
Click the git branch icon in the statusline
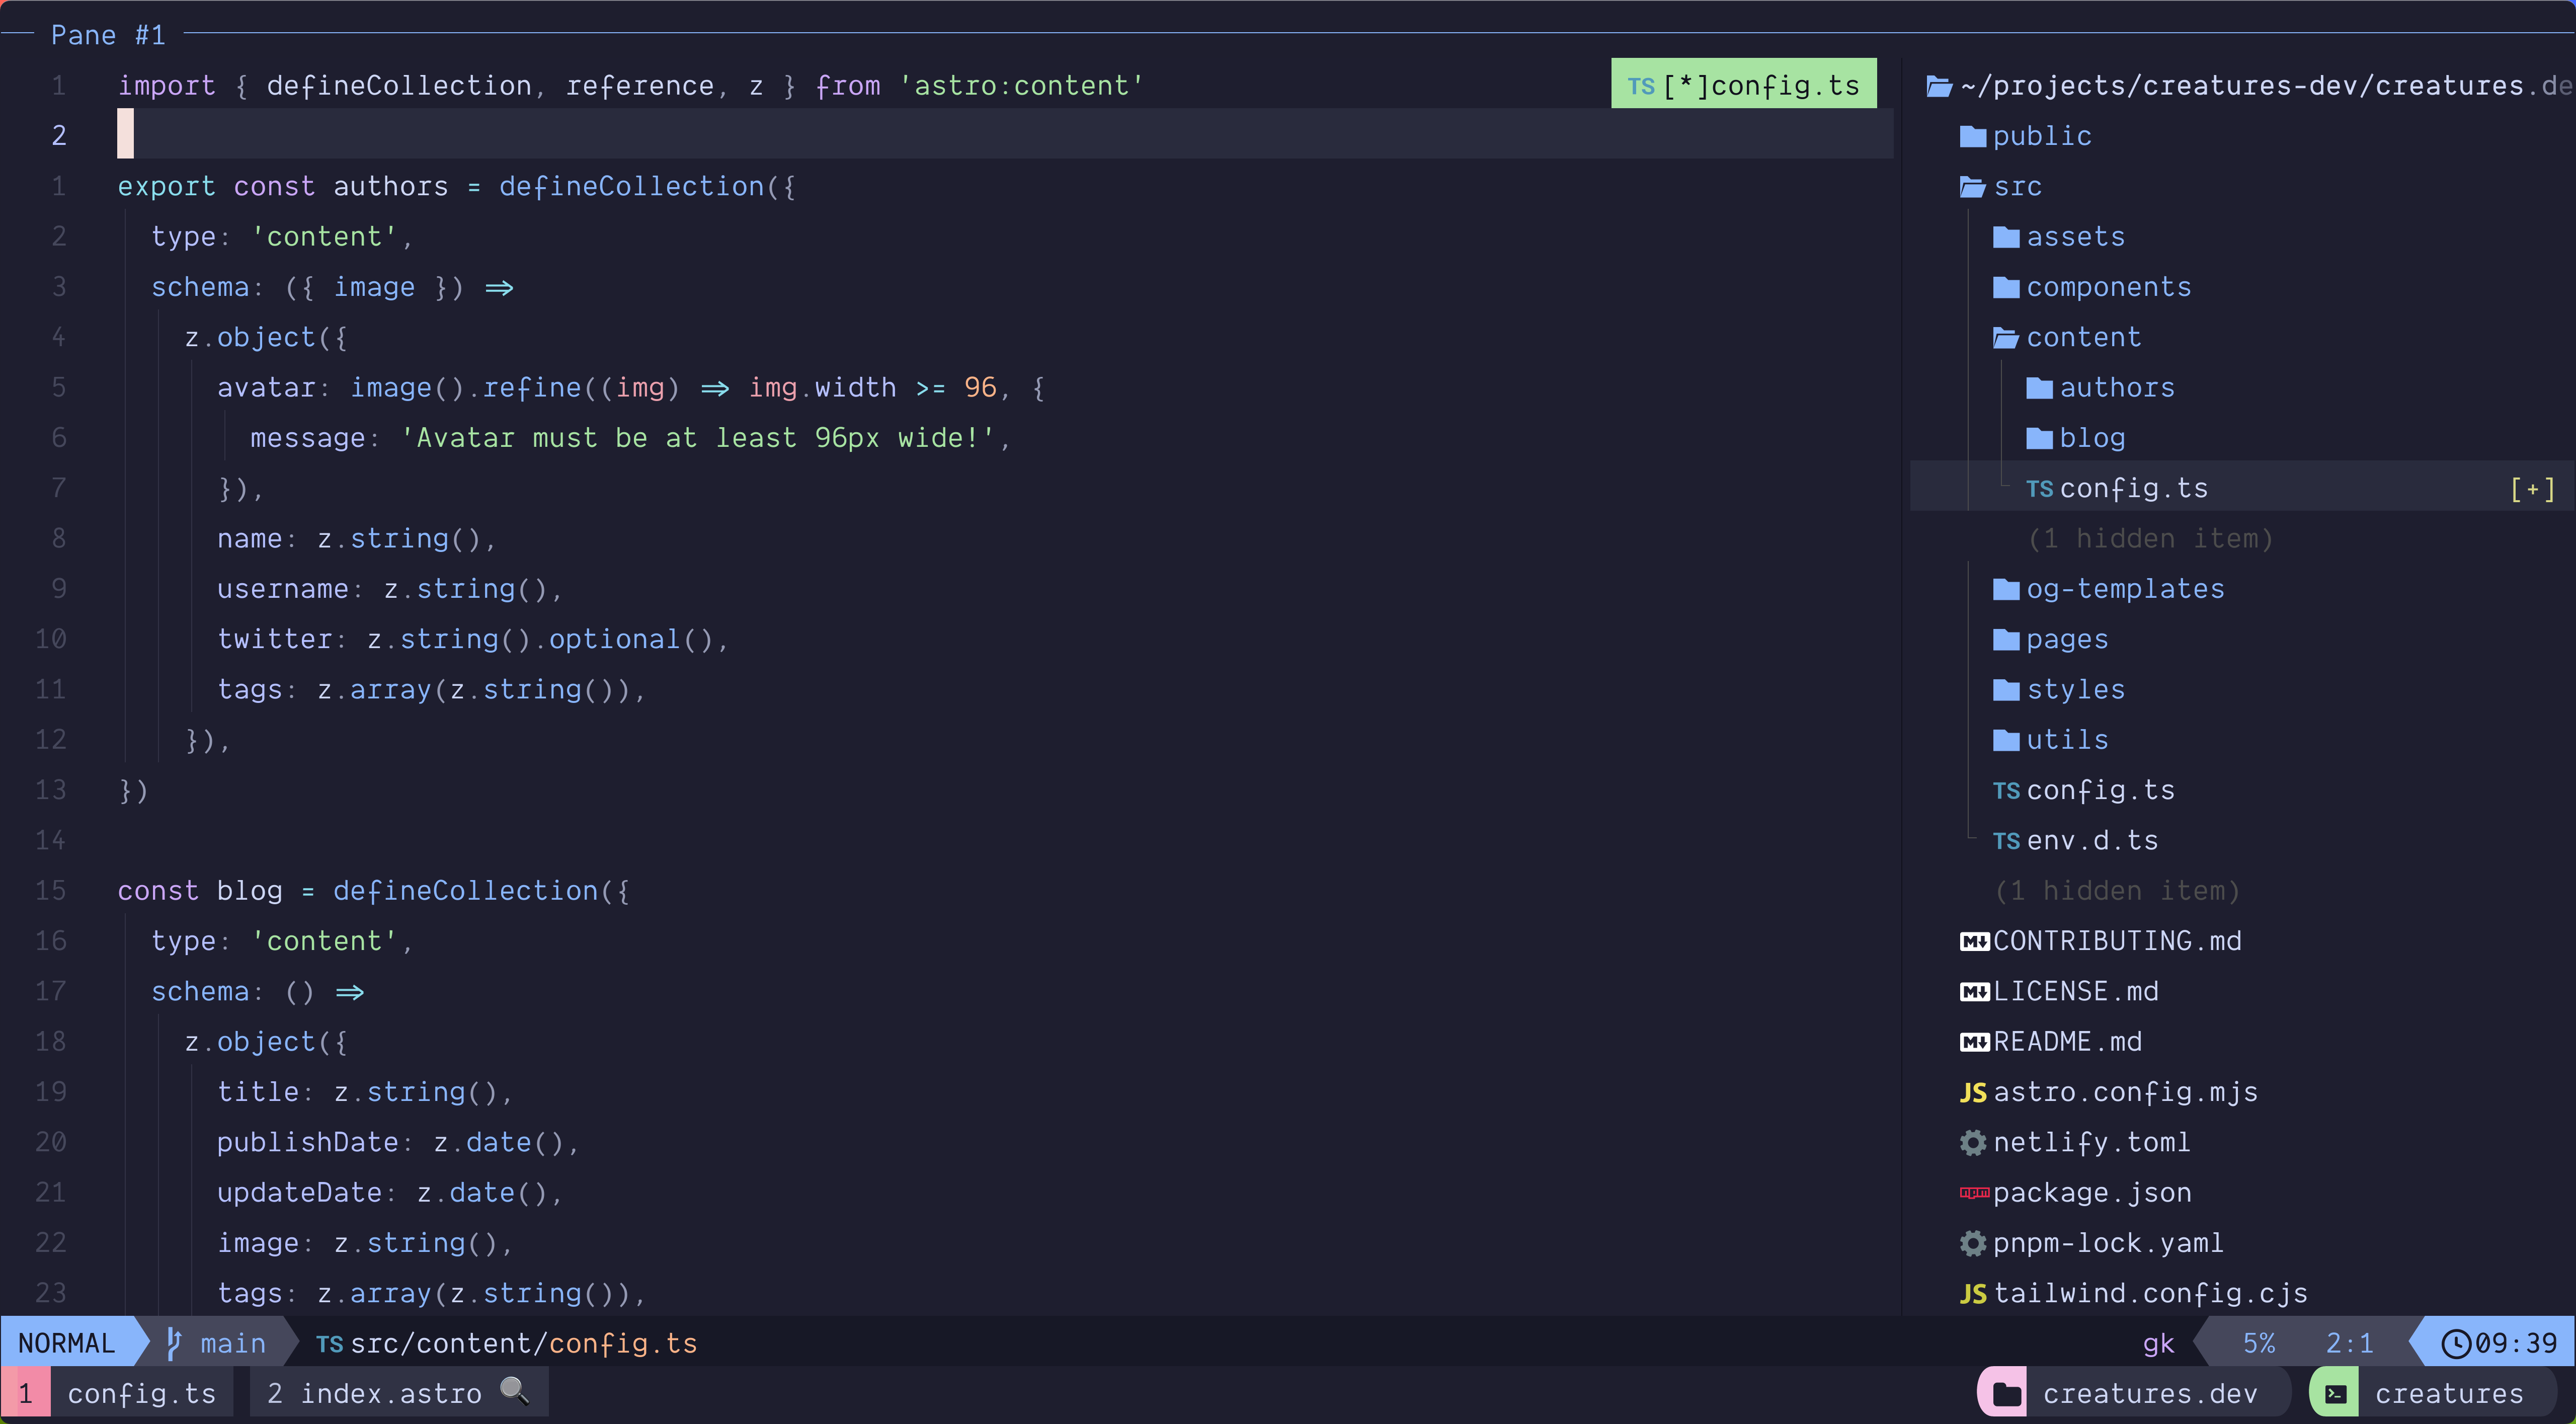pyautogui.click(x=174, y=1343)
